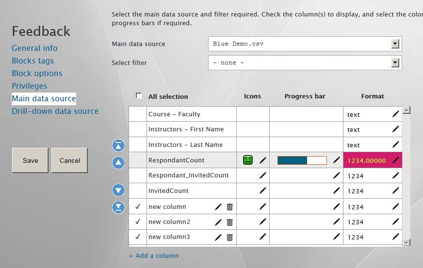The image size is (423, 268).
Task: Click the Cancel button
Action: coord(69,160)
